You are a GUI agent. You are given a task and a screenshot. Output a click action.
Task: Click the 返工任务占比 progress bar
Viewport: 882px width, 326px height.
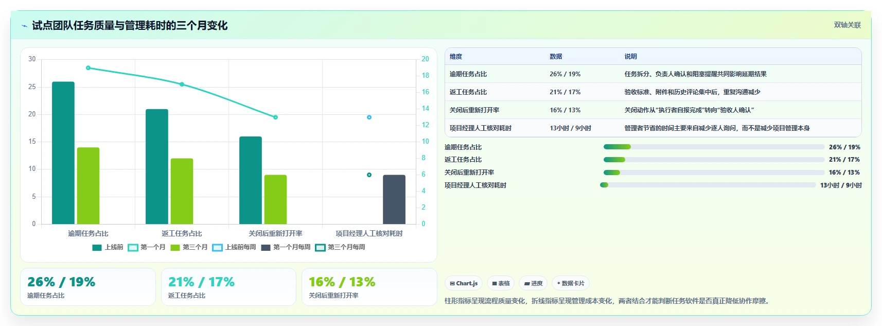click(x=714, y=160)
